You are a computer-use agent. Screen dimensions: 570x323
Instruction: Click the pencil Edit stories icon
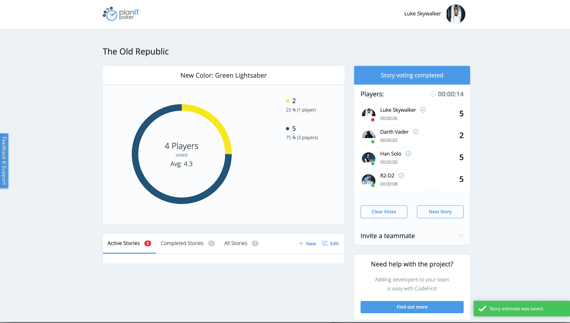point(325,243)
